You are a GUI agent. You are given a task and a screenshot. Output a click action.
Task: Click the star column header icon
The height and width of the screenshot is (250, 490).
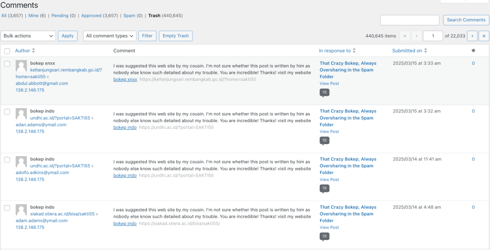tap(473, 51)
